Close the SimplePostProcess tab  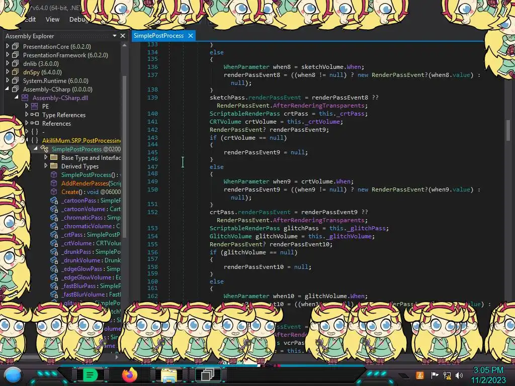(x=191, y=36)
